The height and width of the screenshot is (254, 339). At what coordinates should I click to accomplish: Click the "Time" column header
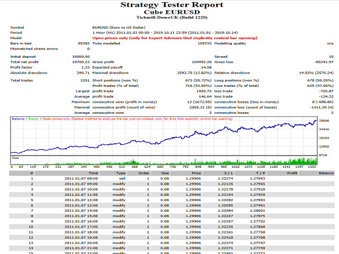[x=93, y=173]
